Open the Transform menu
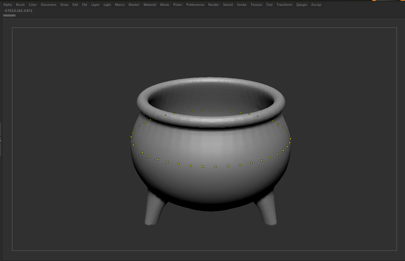The height and width of the screenshot is (261, 405). coord(284,5)
